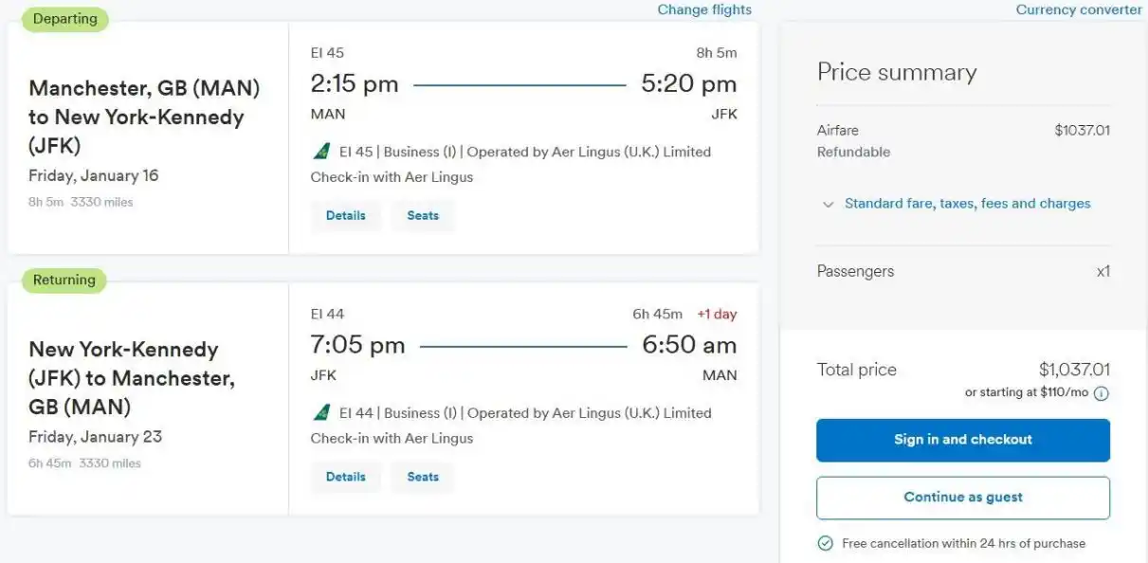Click the Aer Lingus logo on flight EI 44

[321, 413]
